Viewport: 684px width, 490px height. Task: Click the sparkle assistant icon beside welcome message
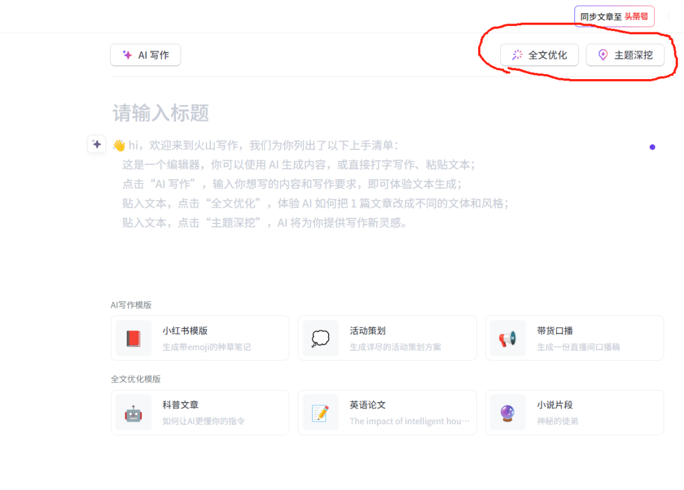[96, 144]
